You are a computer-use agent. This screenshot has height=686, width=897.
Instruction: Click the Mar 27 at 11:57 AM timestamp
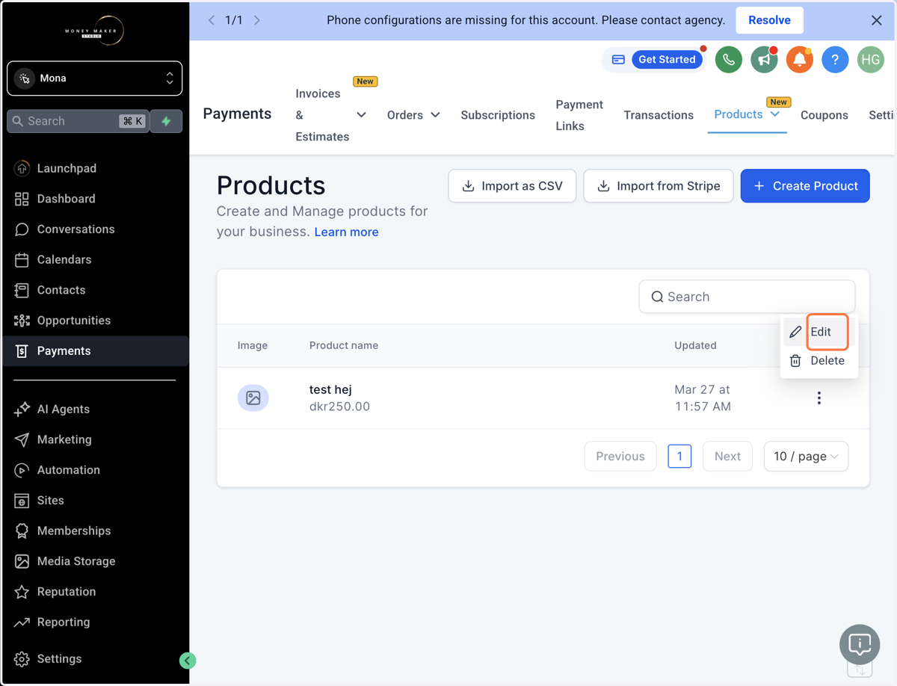(703, 398)
